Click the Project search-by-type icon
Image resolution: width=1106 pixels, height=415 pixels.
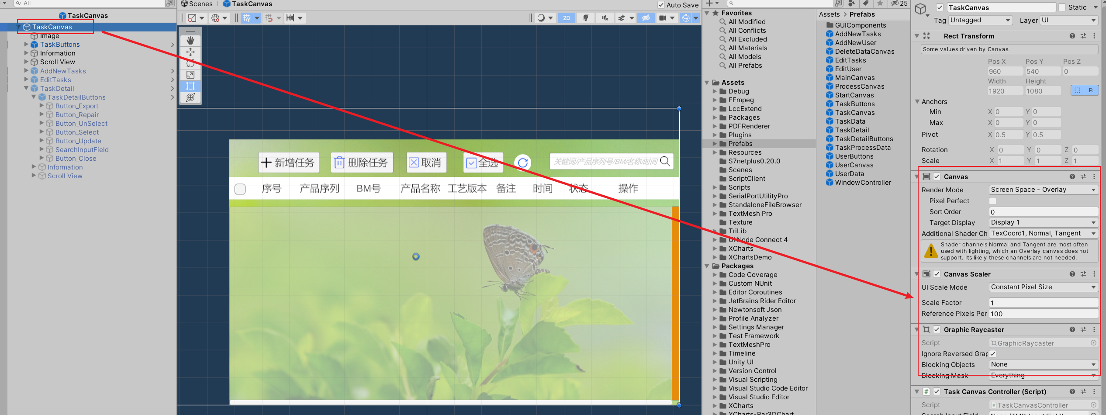(851, 3)
